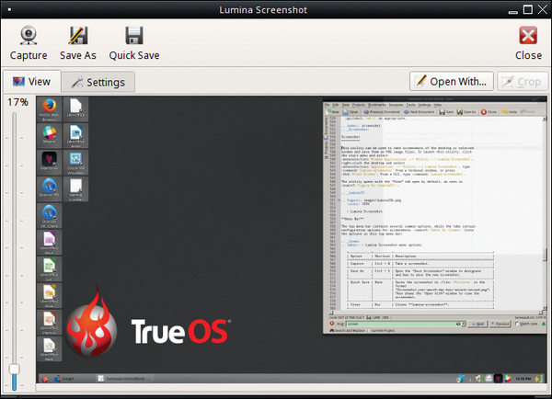Screen dimensions: 552x399
Task: Click the red Close toolbar button
Action: [528, 43]
